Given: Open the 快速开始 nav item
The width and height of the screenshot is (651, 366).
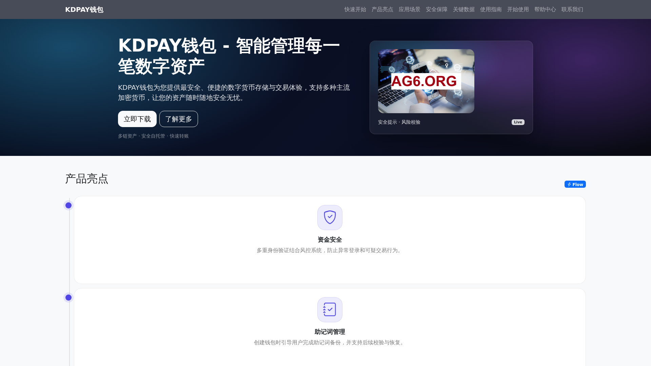Looking at the screenshot, I should pyautogui.click(x=355, y=9).
